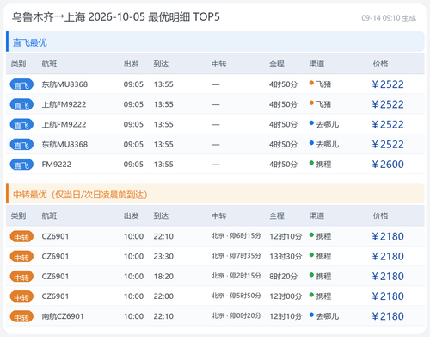The width and height of the screenshot is (430, 337).
Task: Click the timestamp 09-14 09:10 生成
Action: [x=389, y=18]
